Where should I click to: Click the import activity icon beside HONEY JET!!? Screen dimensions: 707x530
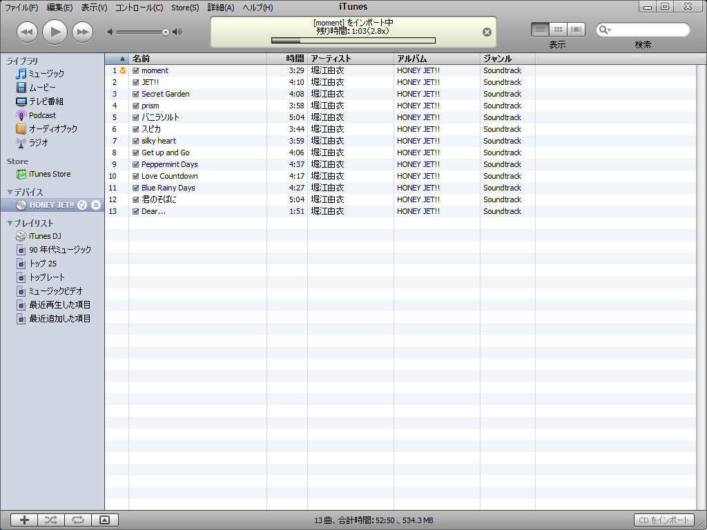[x=82, y=205]
